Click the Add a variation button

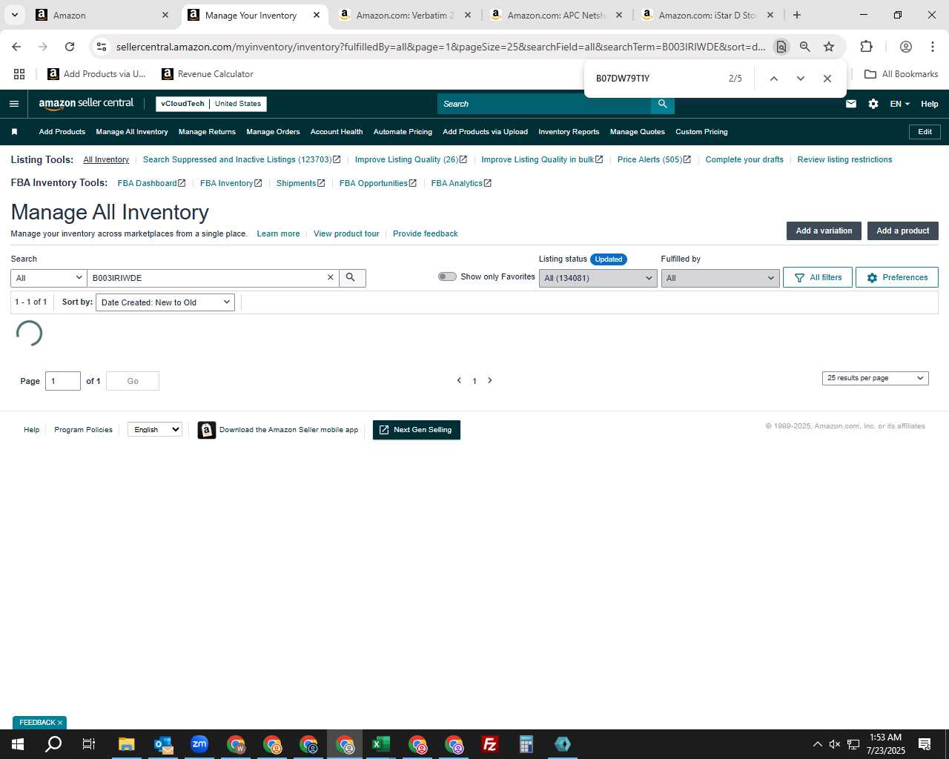point(824,231)
